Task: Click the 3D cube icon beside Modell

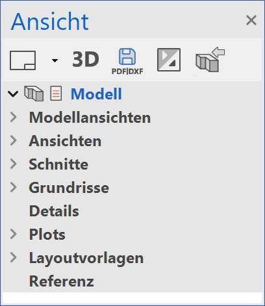Action: (x=34, y=94)
